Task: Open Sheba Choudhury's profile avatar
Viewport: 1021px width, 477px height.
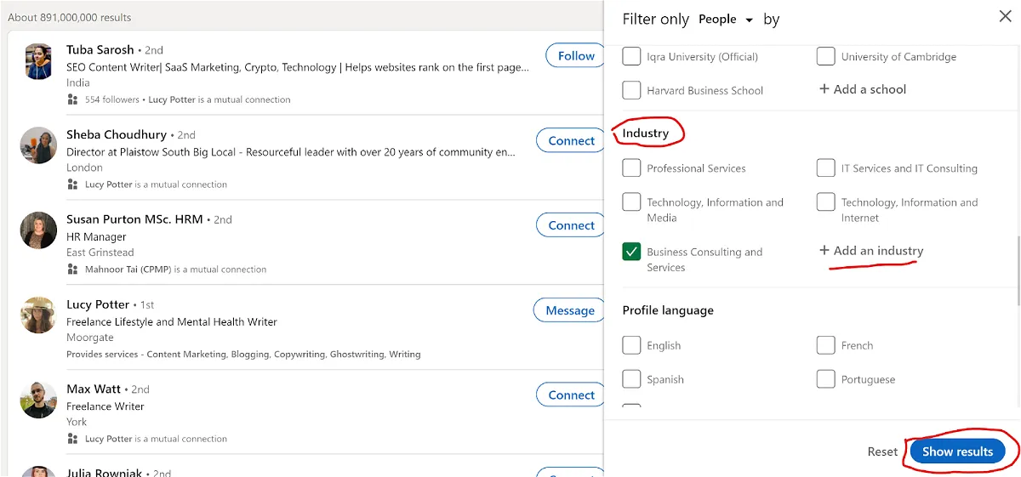Action: click(x=39, y=145)
